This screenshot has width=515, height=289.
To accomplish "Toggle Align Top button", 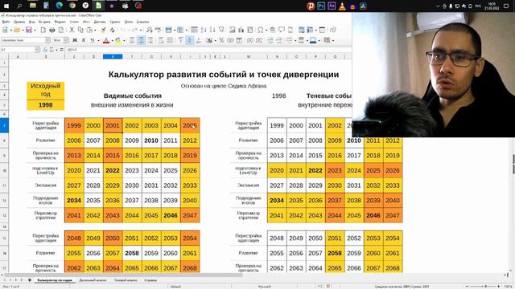I will (x=180, y=40).
